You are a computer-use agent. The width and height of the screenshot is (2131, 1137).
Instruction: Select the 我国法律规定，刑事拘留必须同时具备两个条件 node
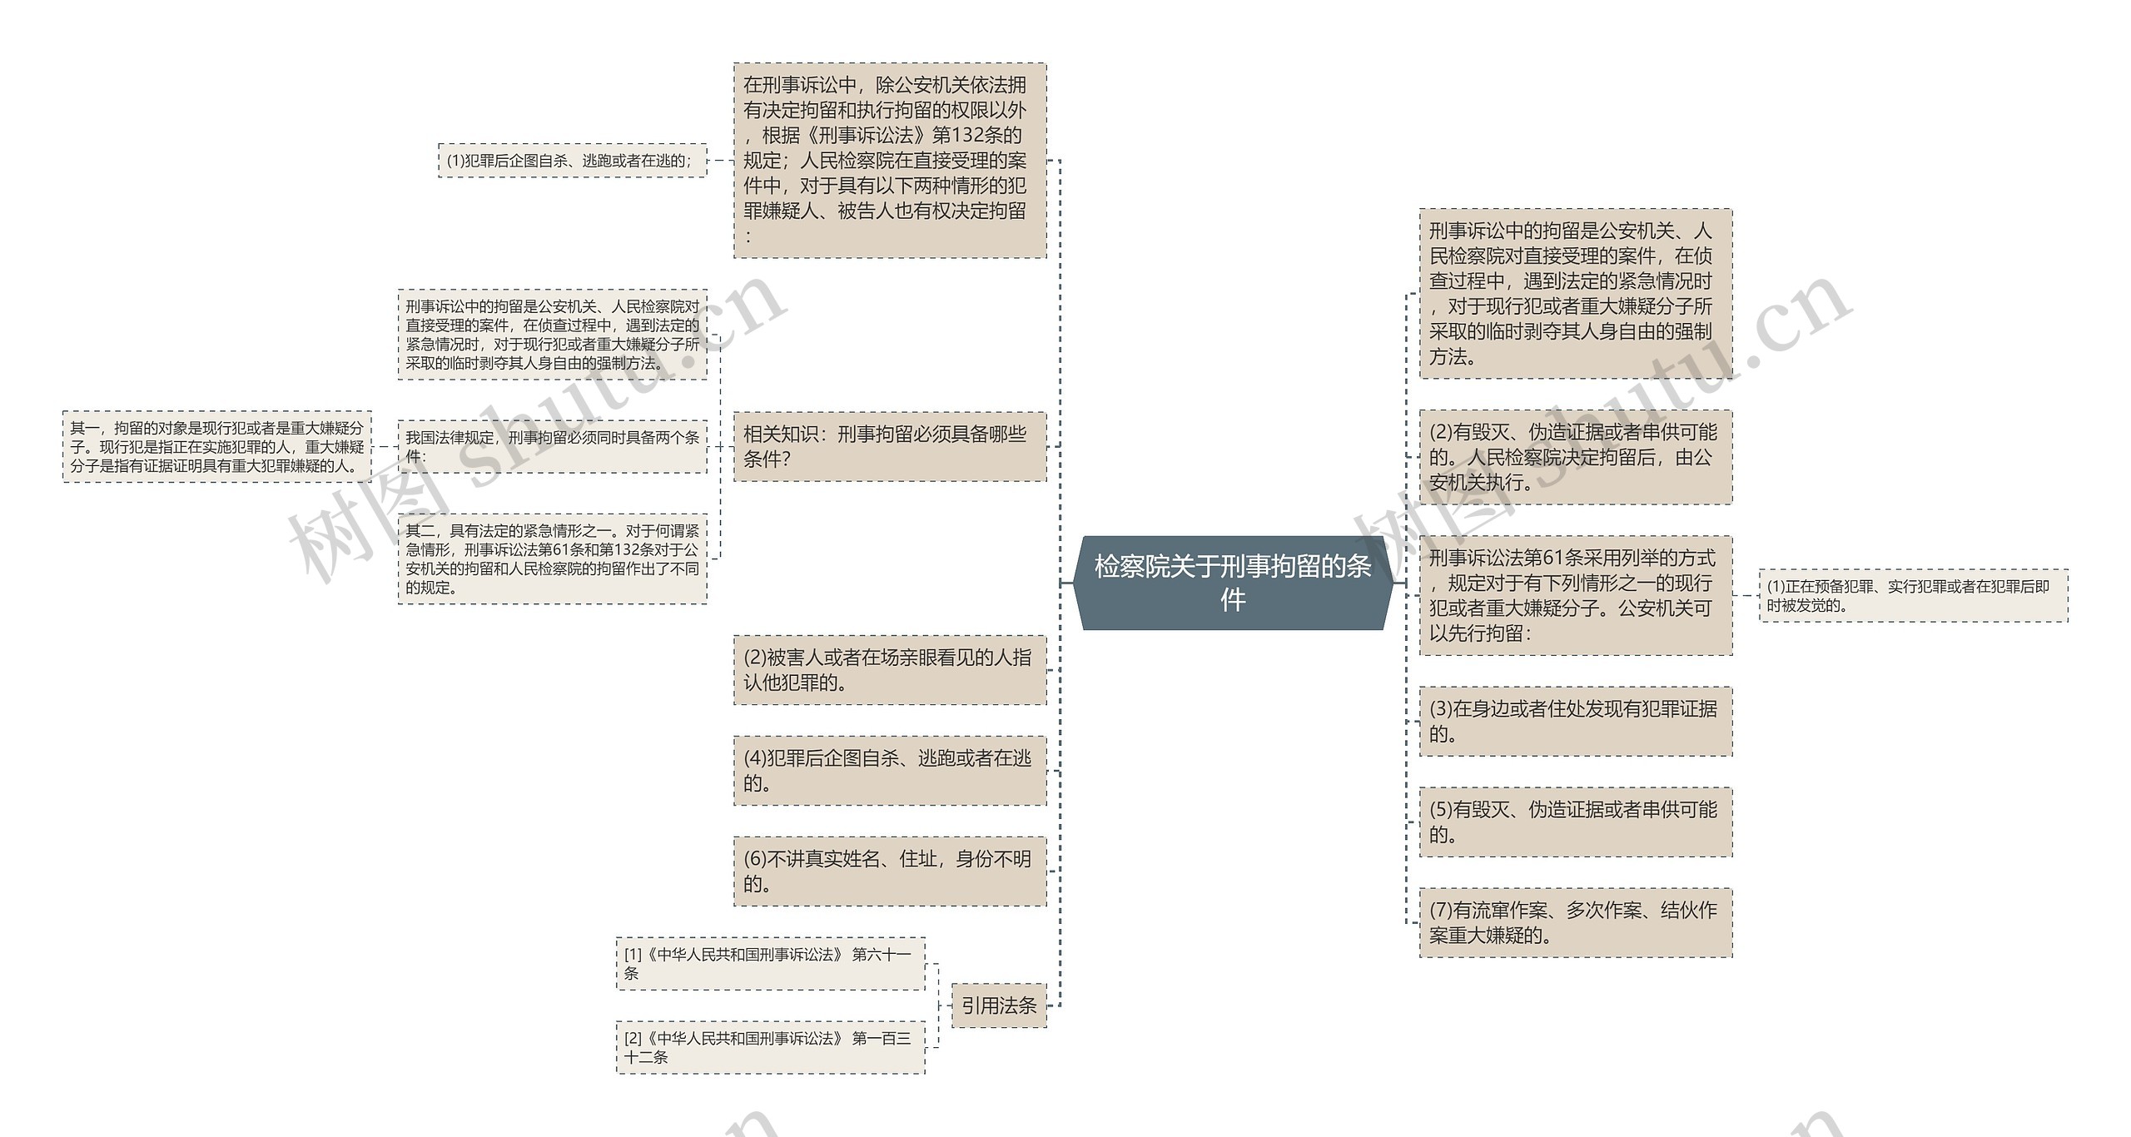[x=552, y=447]
